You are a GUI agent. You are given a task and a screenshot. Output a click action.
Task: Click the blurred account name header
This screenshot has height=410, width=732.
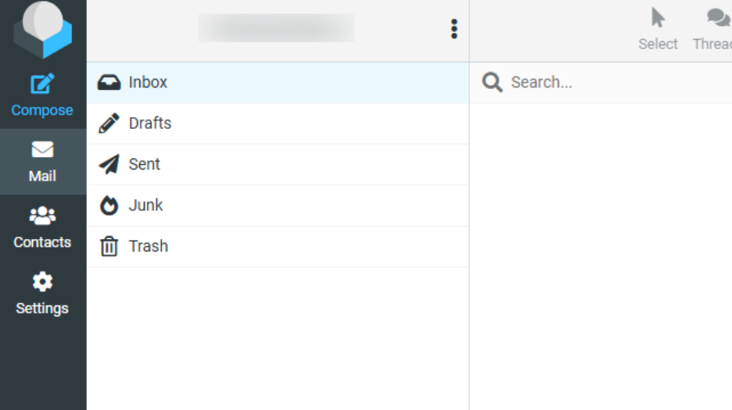pos(276,28)
